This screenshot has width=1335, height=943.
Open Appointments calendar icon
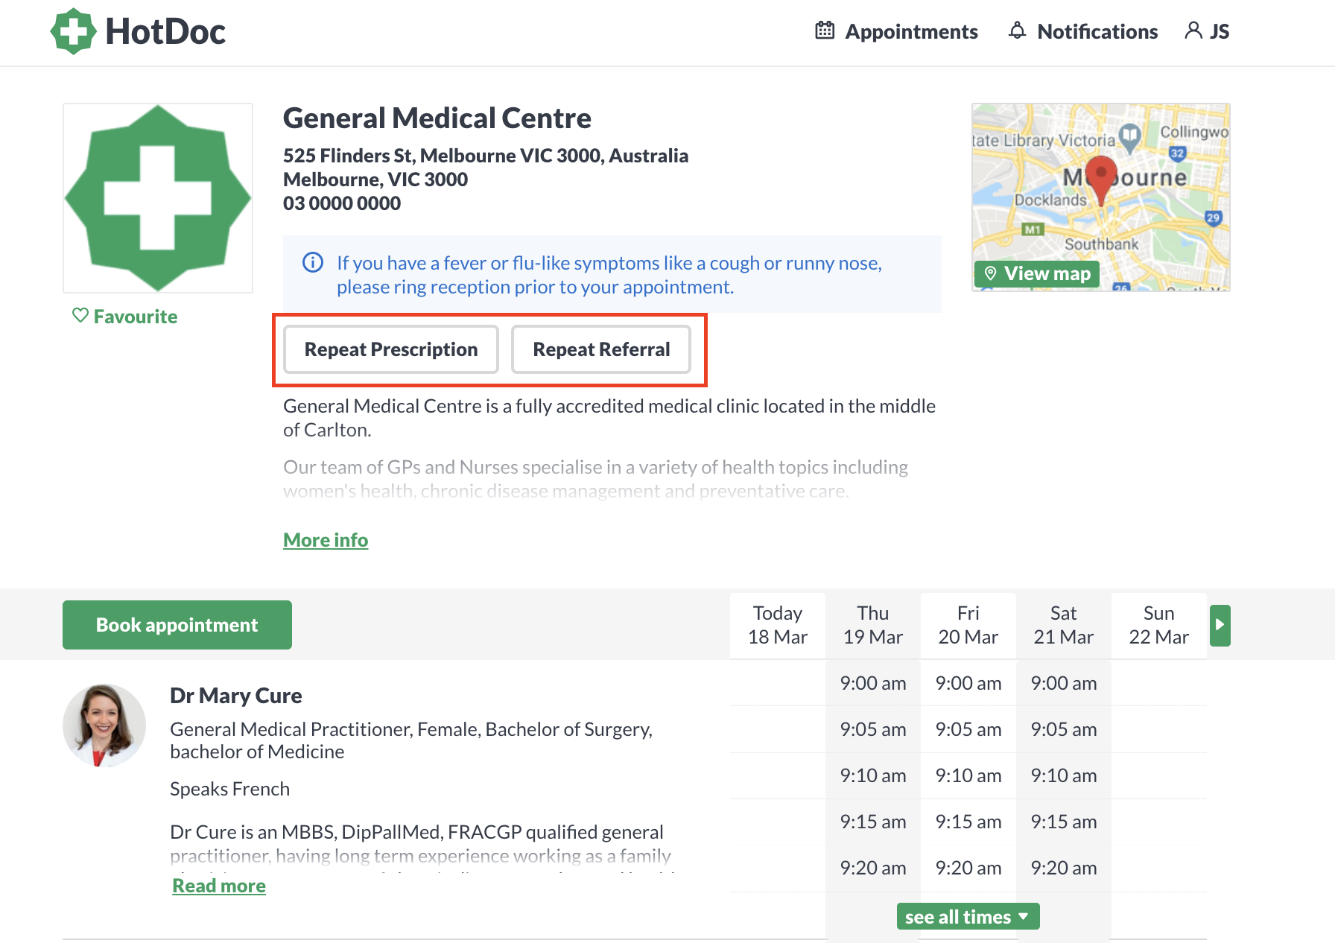825,31
